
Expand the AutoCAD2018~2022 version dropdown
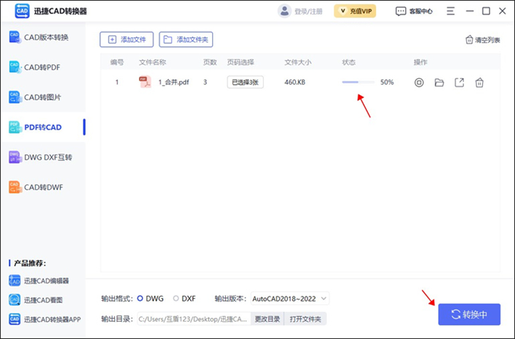pyautogui.click(x=290, y=299)
